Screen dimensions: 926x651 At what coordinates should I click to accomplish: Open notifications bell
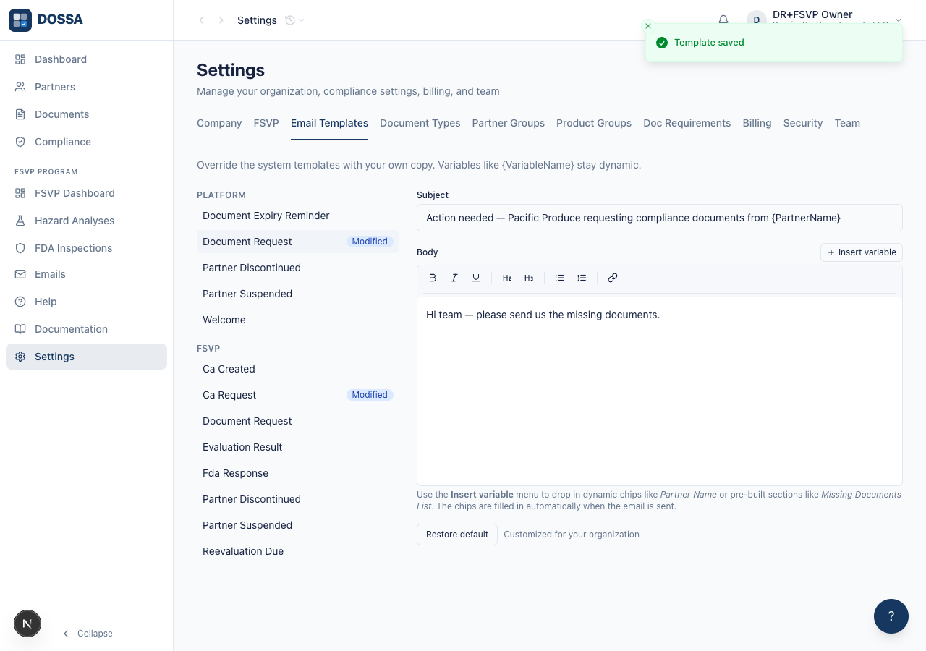(723, 20)
